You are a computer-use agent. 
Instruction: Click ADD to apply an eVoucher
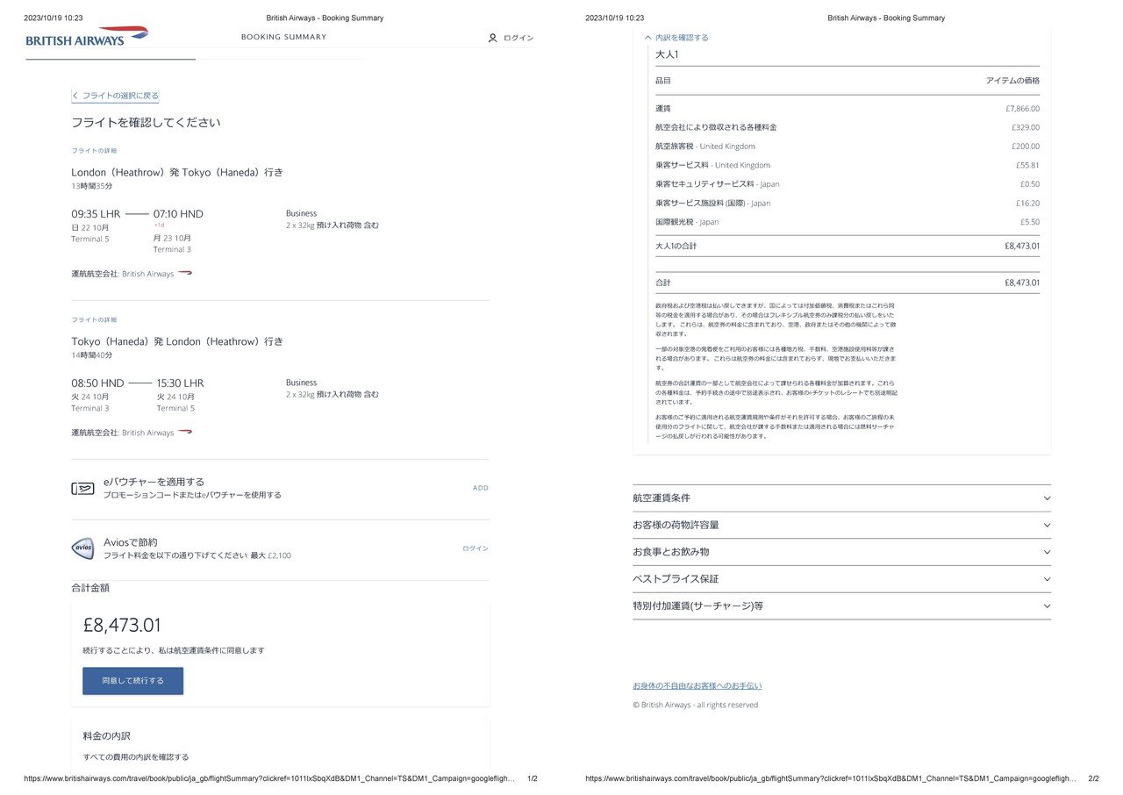pos(481,488)
